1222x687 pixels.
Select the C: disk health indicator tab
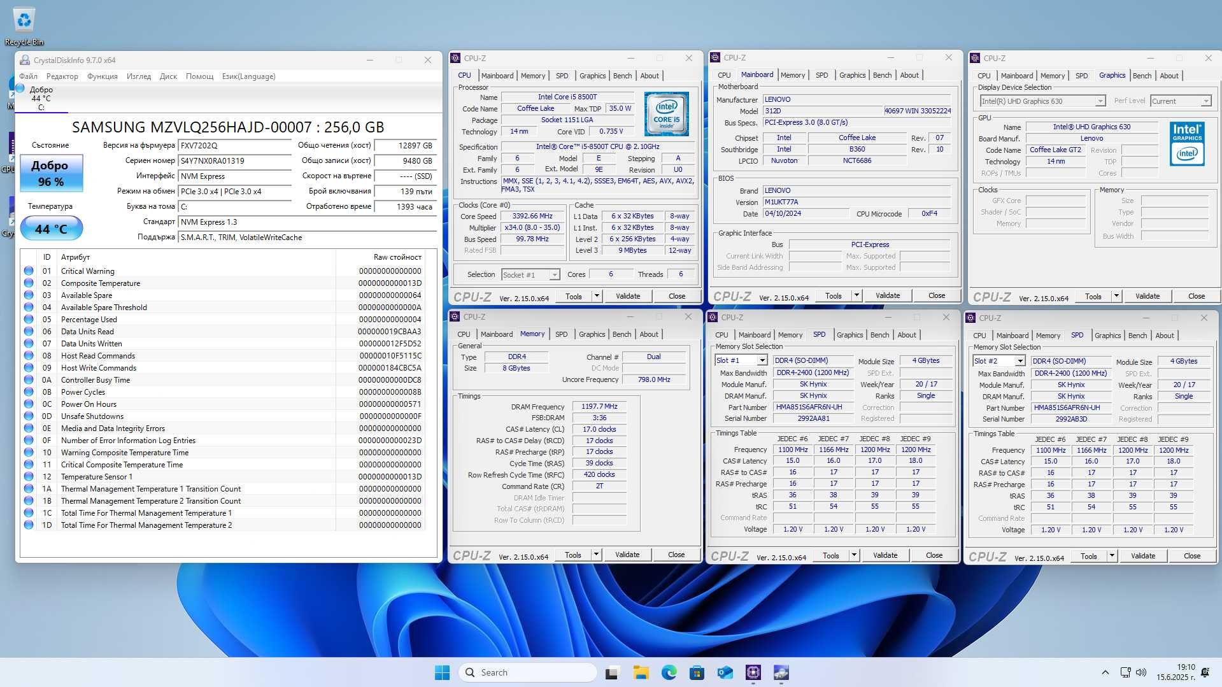pos(41,98)
